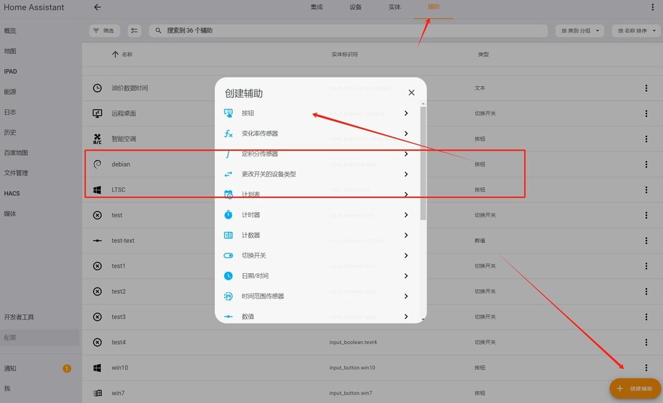Expand the 计时器 chevron

tap(406, 214)
